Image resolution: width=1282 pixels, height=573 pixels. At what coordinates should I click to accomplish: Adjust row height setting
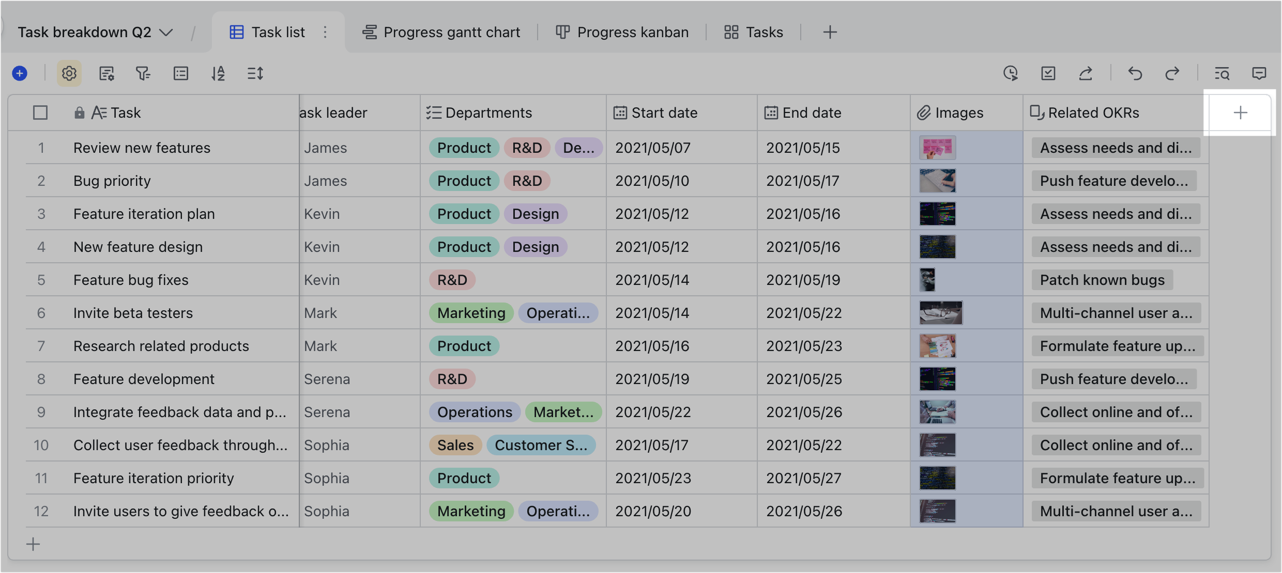255,73
